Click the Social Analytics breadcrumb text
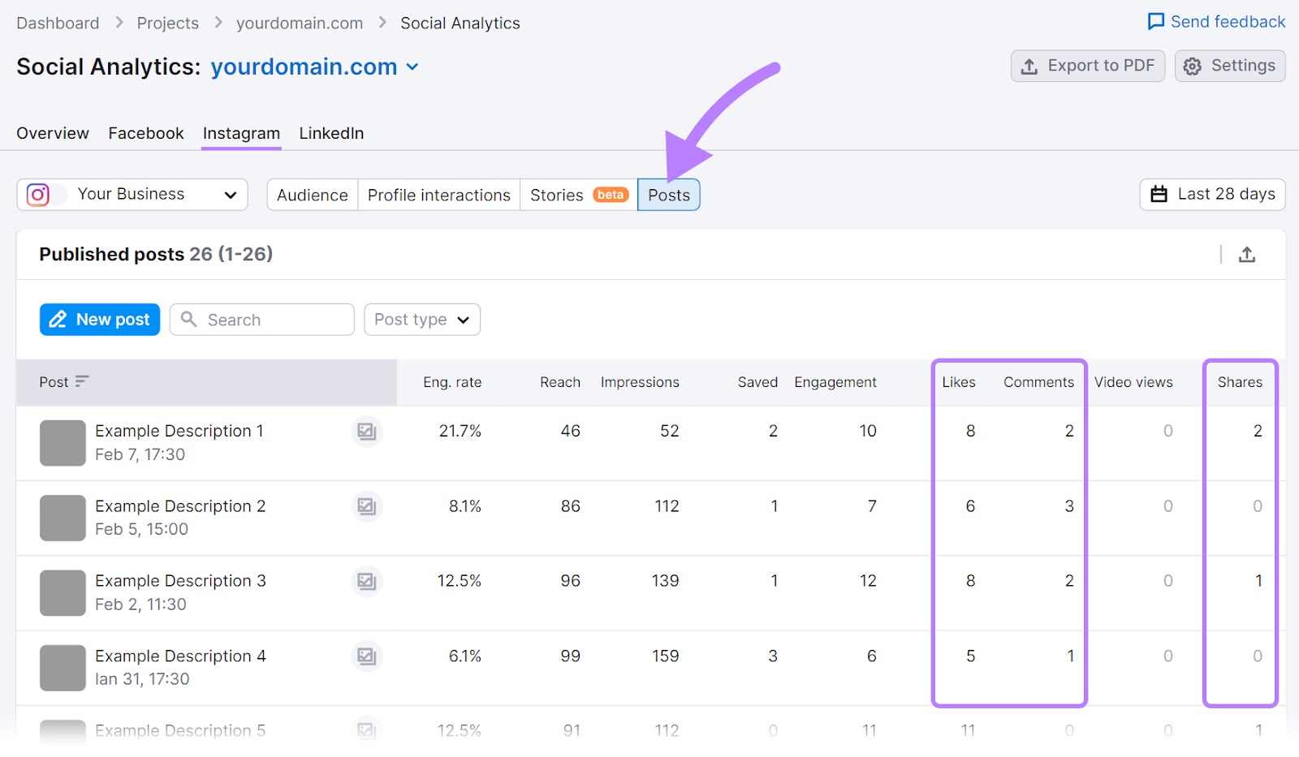Screen dimensions: 1299x757 (460, 24)
